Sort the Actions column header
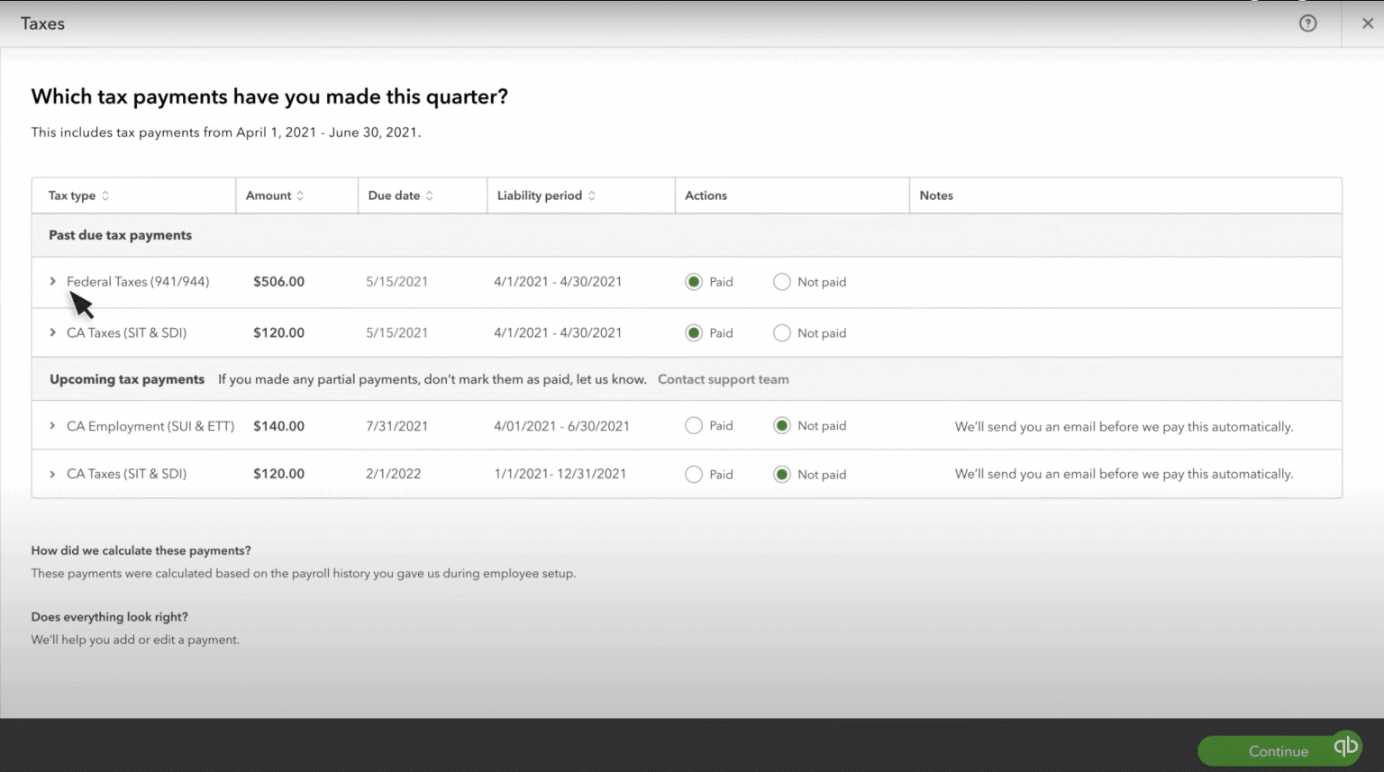Image resolution: width=1384 pixels, height=772 pixels. [706, 195]
